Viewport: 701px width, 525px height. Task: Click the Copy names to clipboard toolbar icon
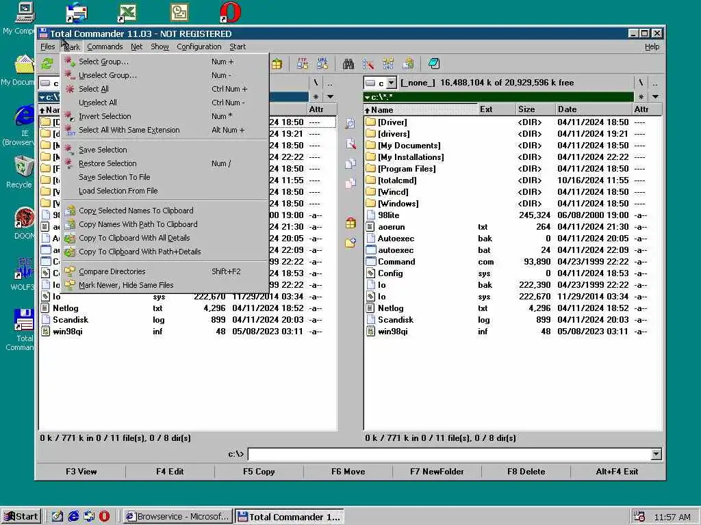[408, 64]
